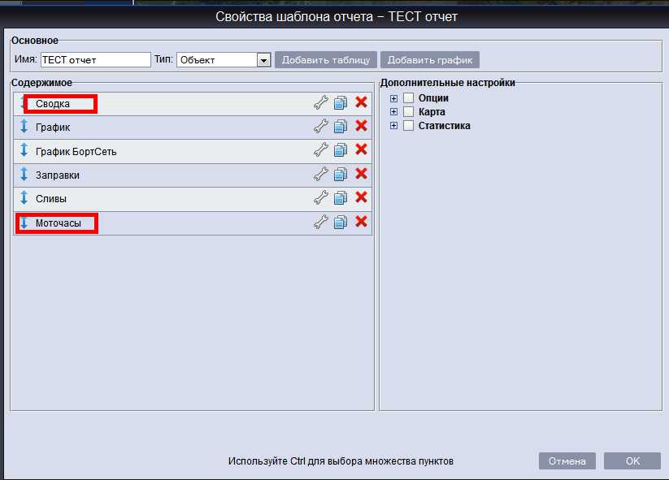
Task: Open the wrench settings for Сводка row
Action: point(321,102)
